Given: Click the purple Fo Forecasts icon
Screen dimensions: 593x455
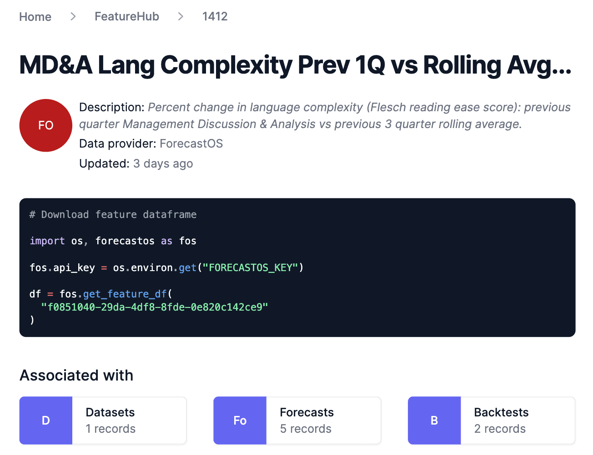Looking at the screenshot, I should (x=240, y=420).
